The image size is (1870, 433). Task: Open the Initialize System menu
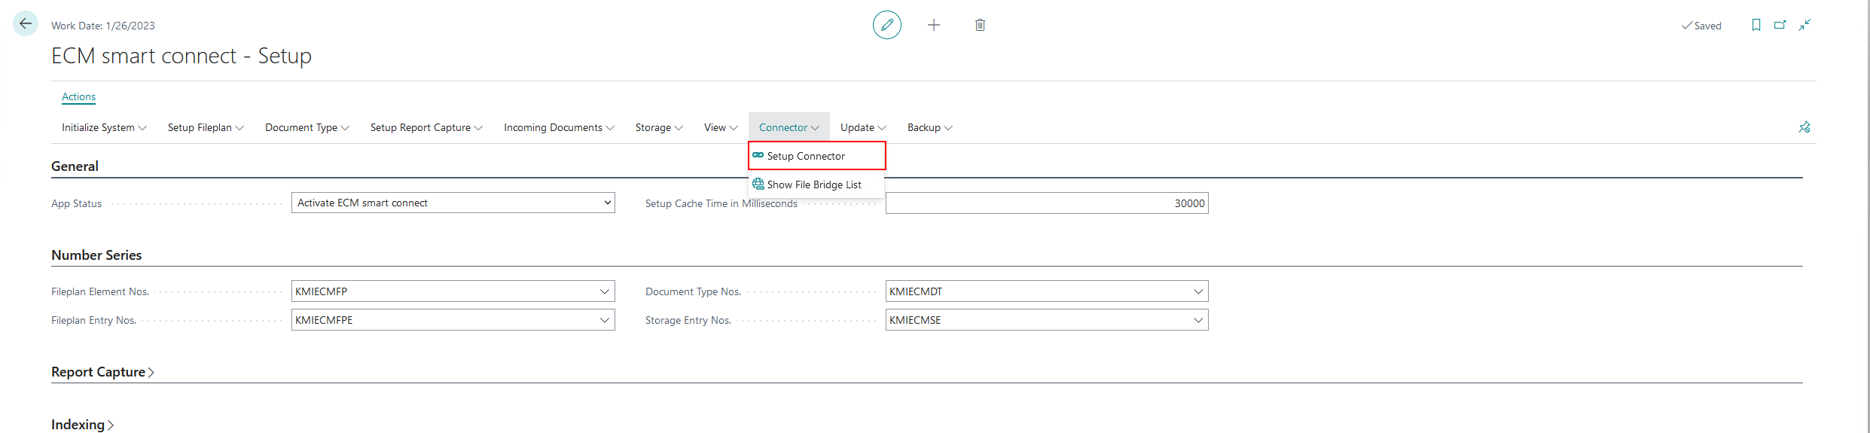click(104, 127)
